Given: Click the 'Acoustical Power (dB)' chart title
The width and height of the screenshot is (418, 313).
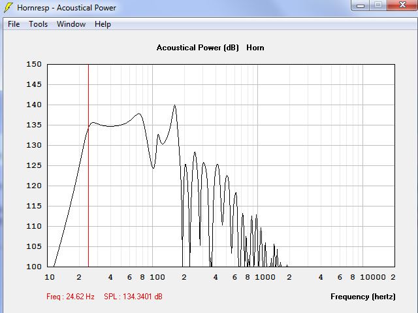Looking at the screenshot, I should [197, 48].
